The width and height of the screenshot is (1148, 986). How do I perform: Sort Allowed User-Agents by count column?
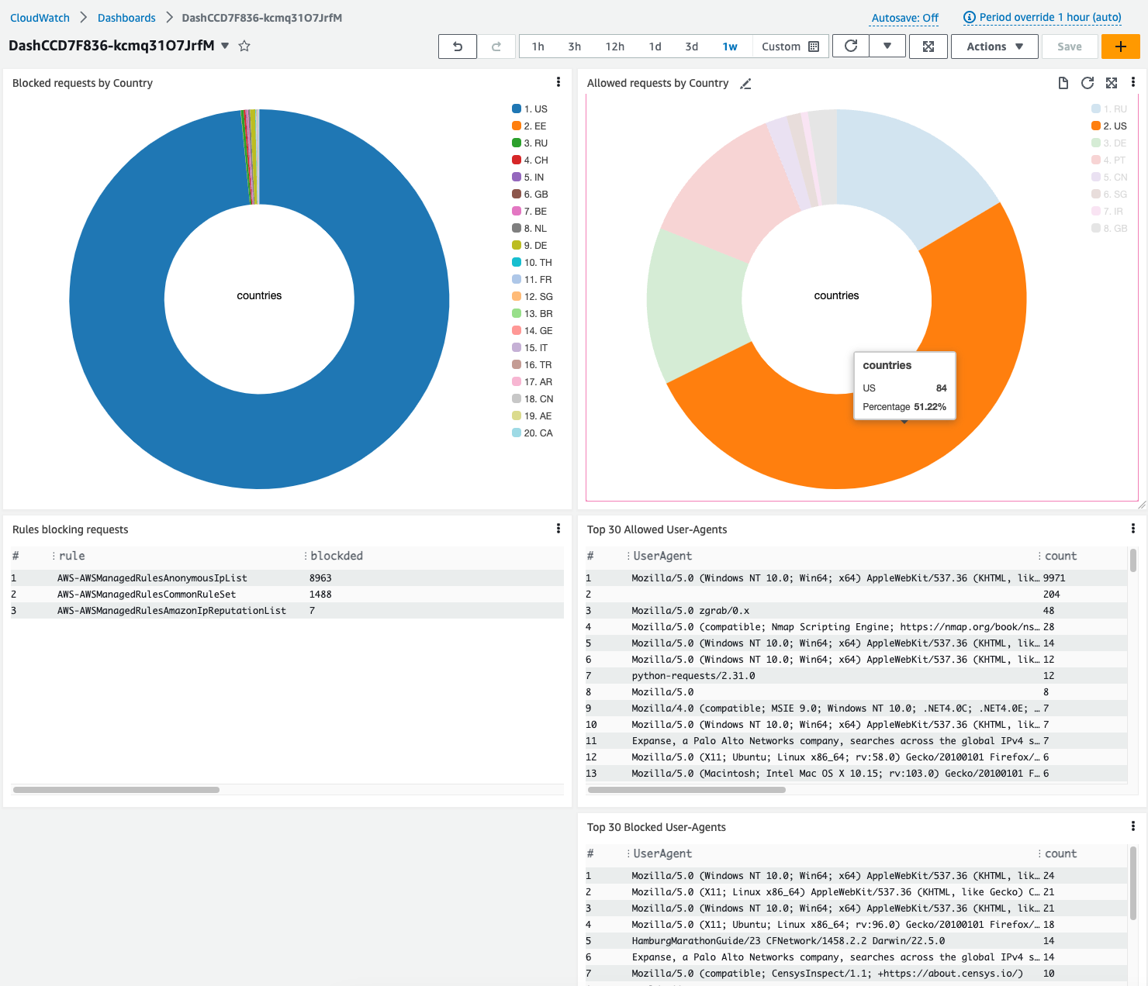click(x=1060, y=556)
